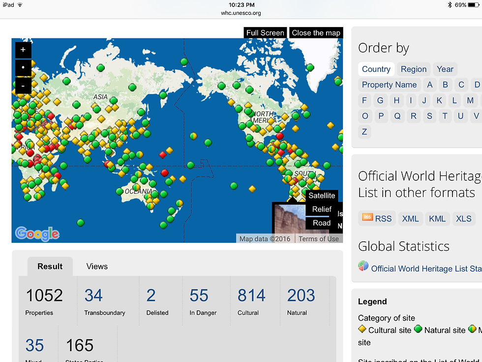Filter properties by letter Z

pos(364,132)
